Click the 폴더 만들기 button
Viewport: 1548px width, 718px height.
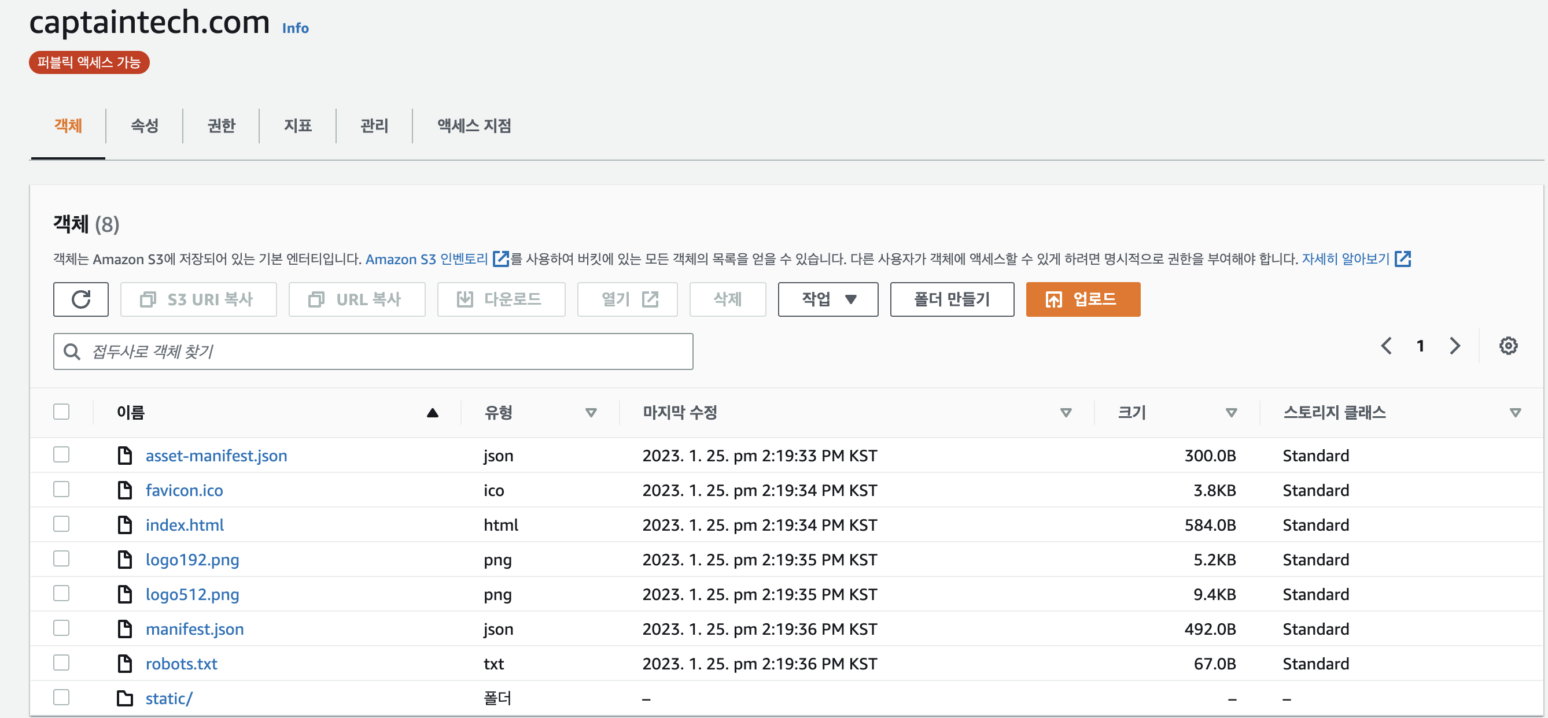tap(952, 299)
